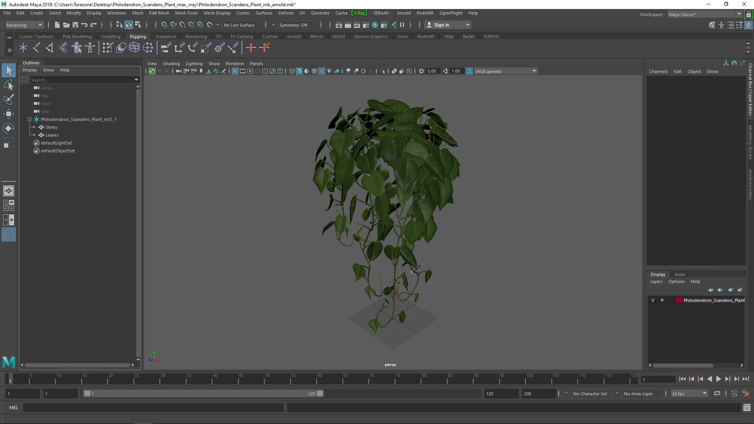Click the Open Scene folder icon
Screen dimensions: 754x424
(66, 25)
